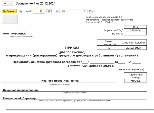
Task: Open print preview with magnifier icon
Action: (20, 11)
